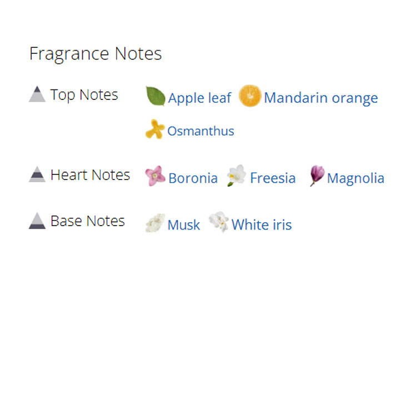Open the Apple leaf note link
This screenshot has width=400, height=400.
click(x=199, y=98)
